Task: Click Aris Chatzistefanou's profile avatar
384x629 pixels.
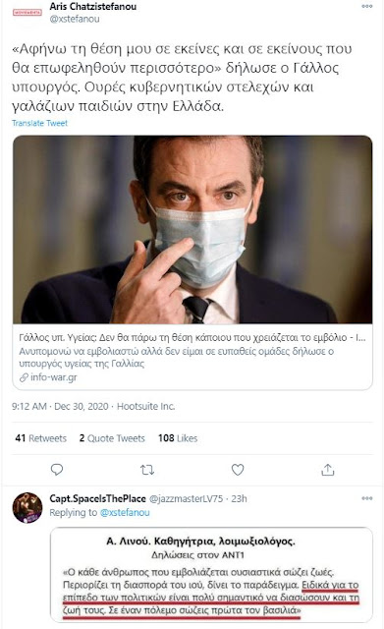Action: (x=27, y=13)
